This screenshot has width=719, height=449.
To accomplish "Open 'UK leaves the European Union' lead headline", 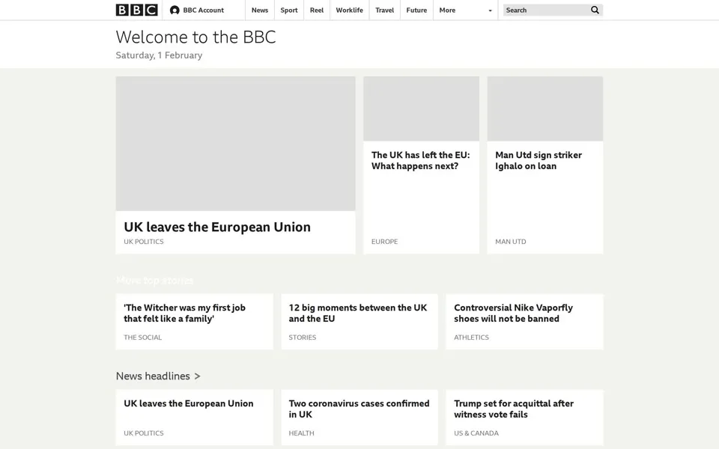I will coord(217,227).
